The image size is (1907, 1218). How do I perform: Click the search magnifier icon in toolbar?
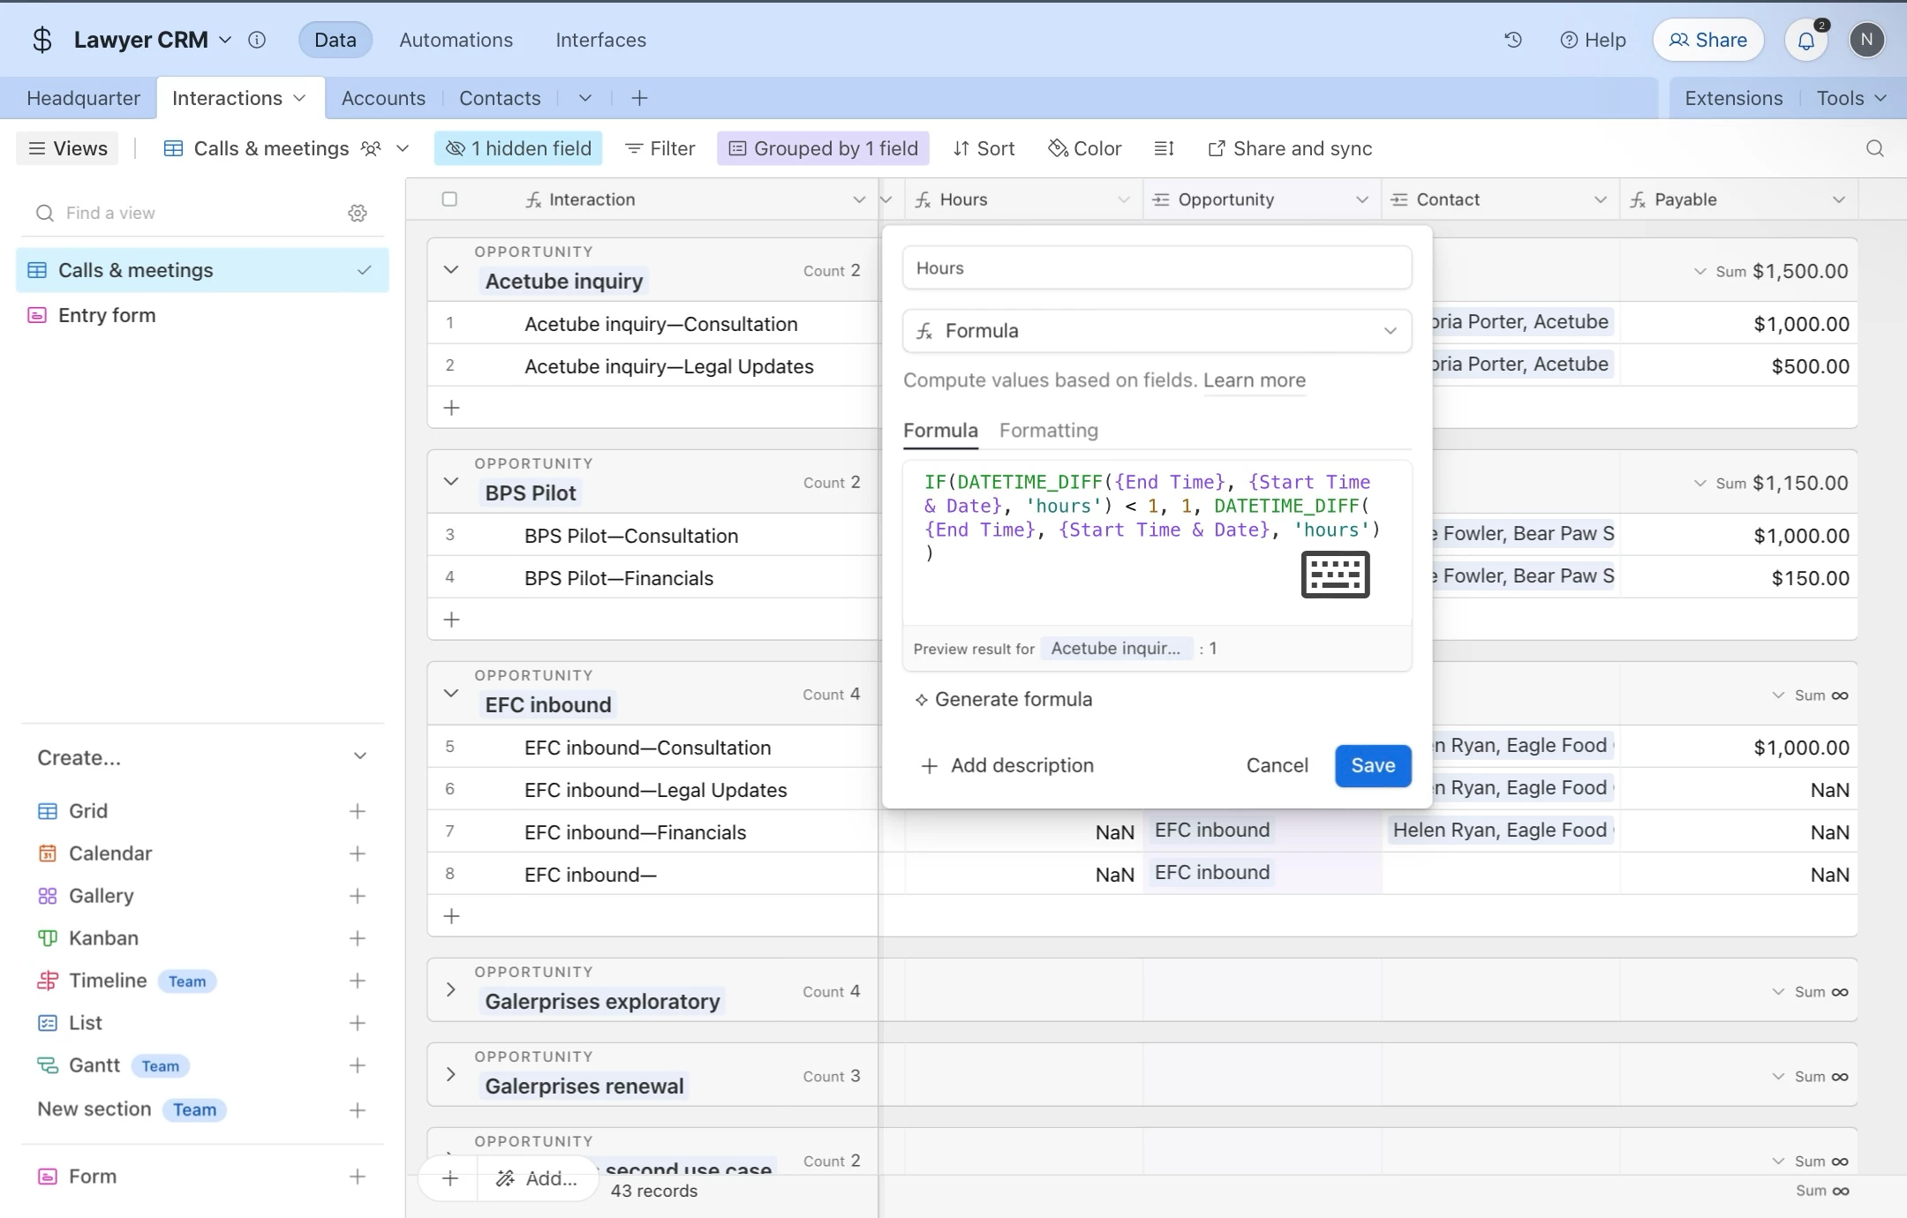[x=1874, y=148]
